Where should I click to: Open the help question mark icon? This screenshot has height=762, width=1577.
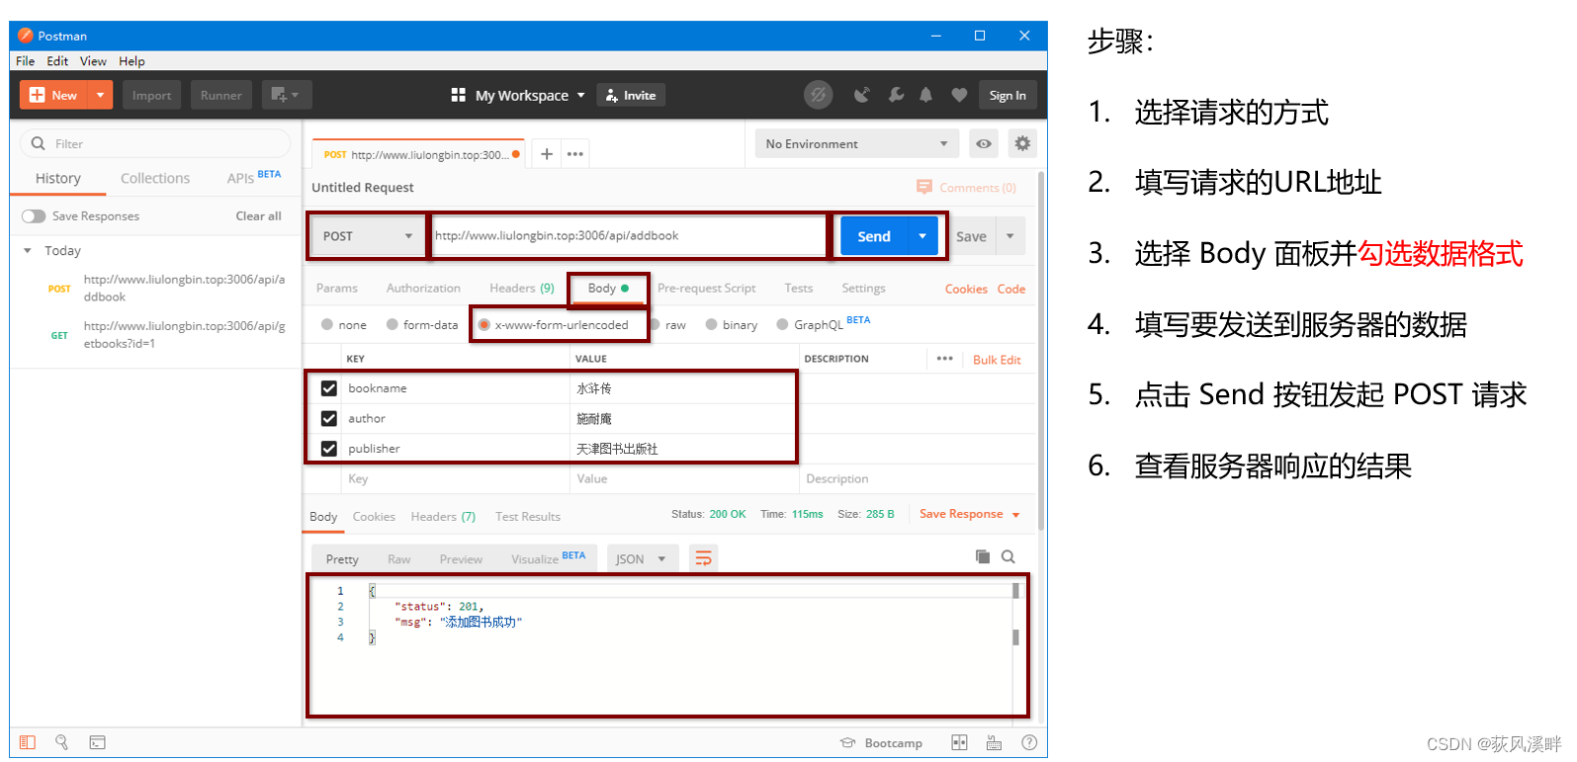click(x=1029, y=742)
